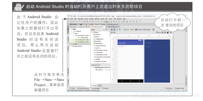Click the green Run button
203x101 pixels.
click(111, 21)
